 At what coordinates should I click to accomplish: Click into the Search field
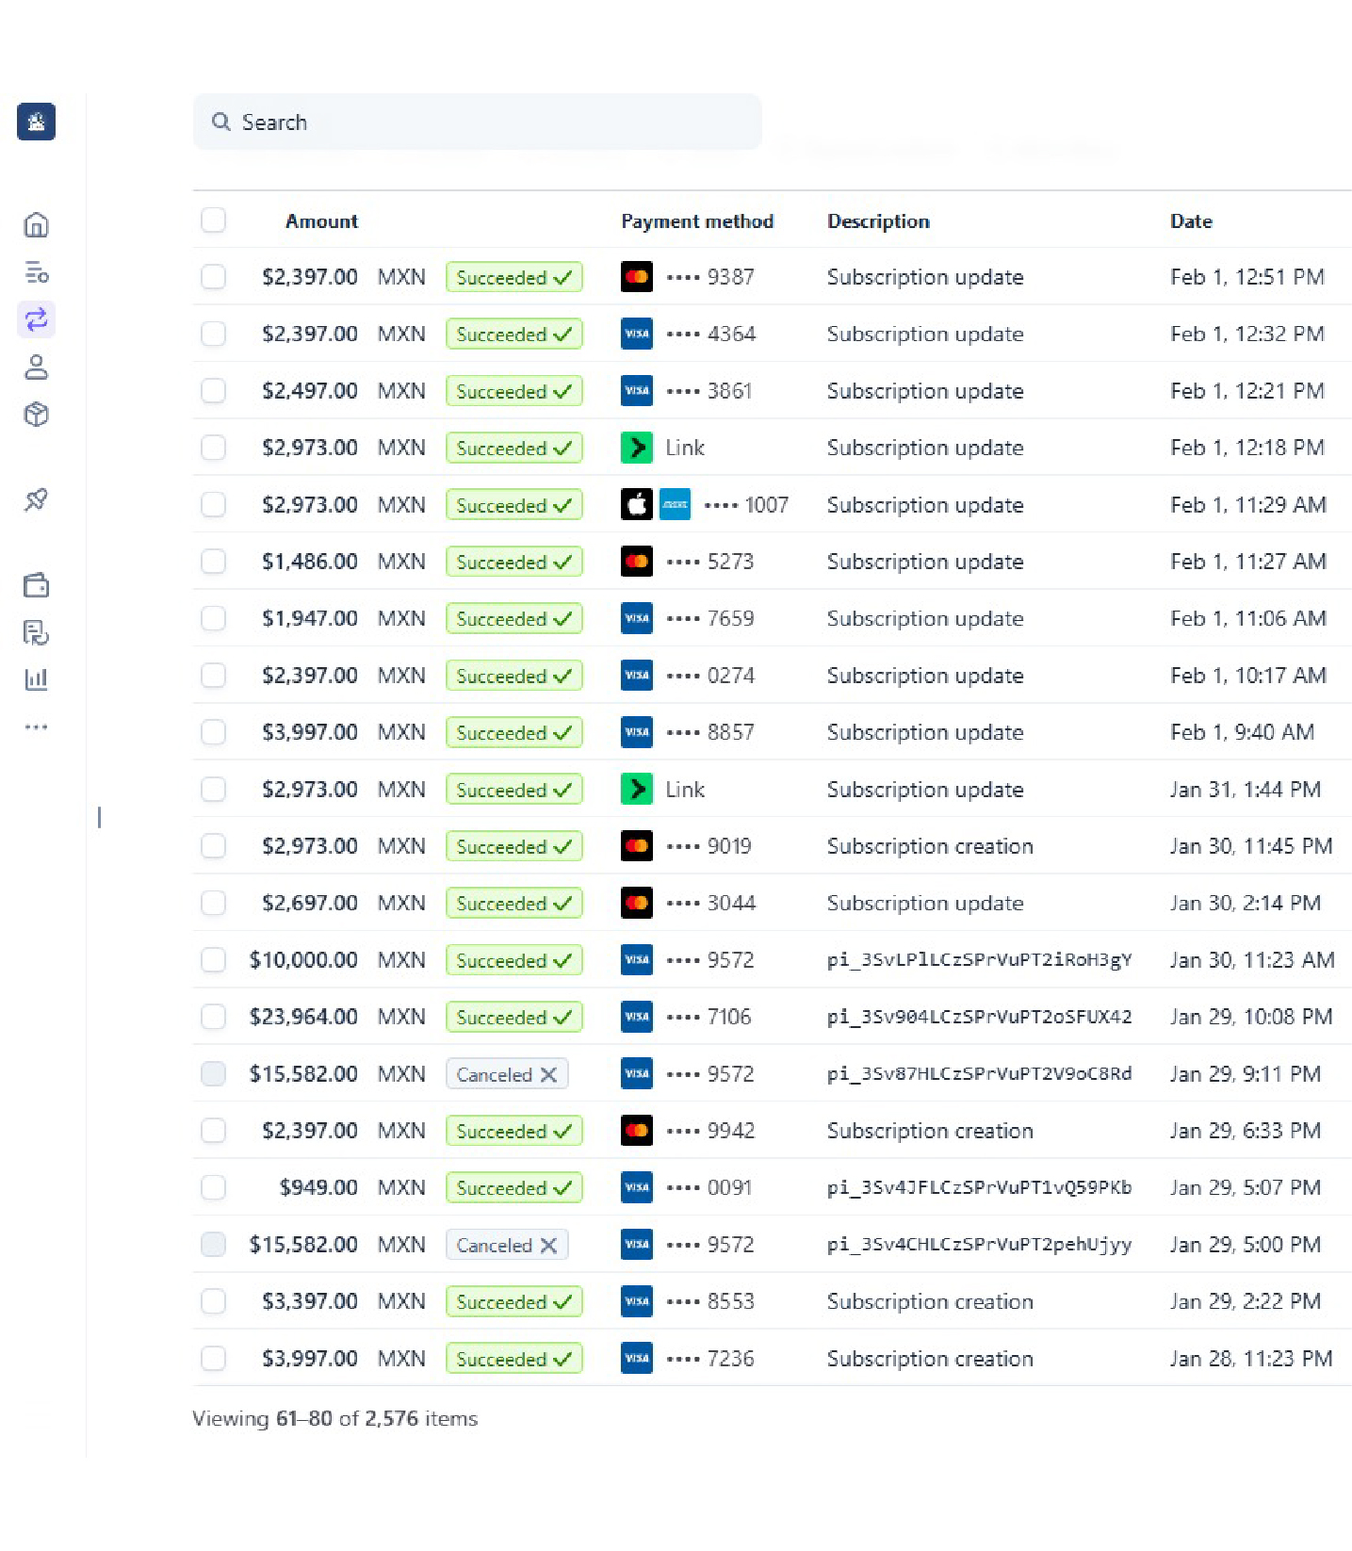point(477,122)
